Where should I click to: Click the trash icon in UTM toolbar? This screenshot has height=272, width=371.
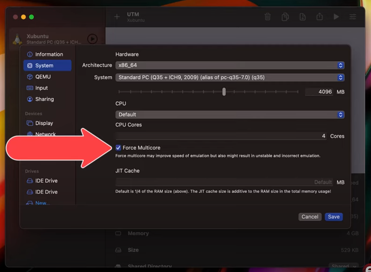click(x=268, y=17)
